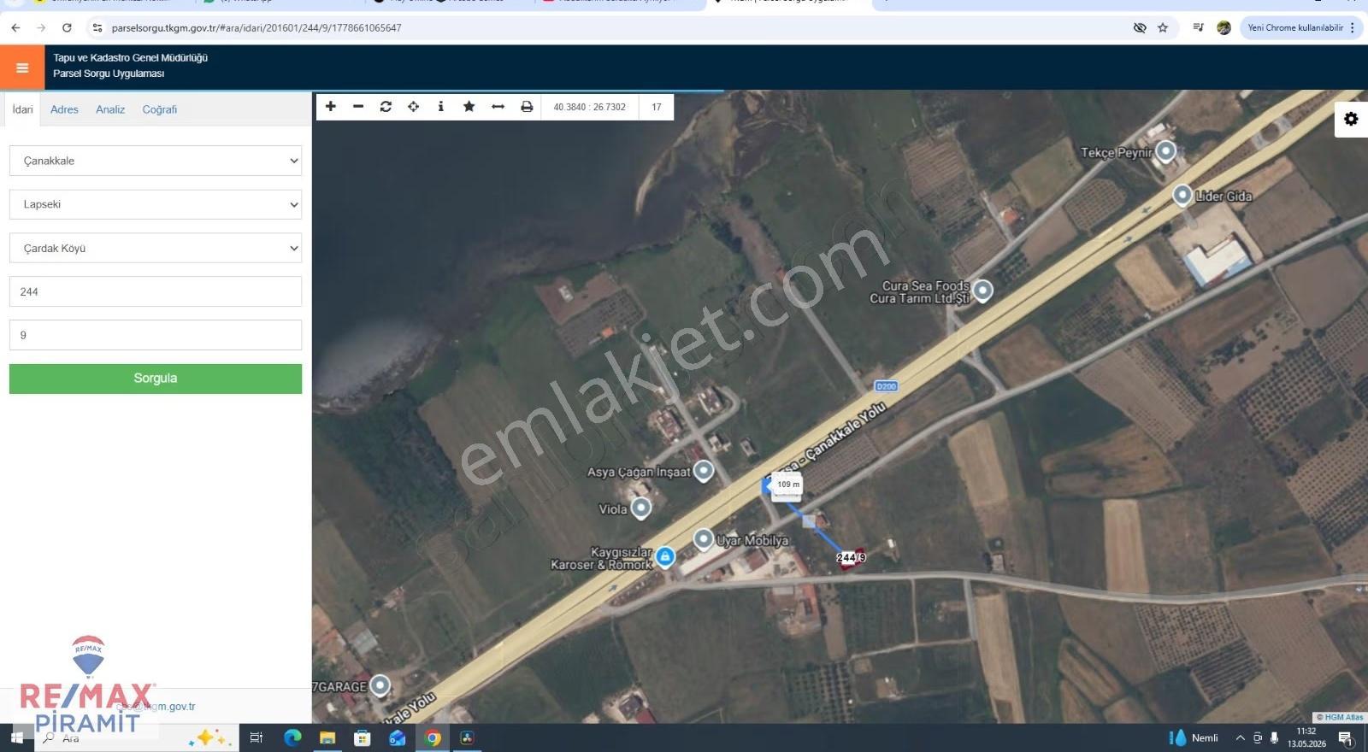Select the 7GARAGE map pin
Screen dimensions: 1368x752
(x=380, y=685)
